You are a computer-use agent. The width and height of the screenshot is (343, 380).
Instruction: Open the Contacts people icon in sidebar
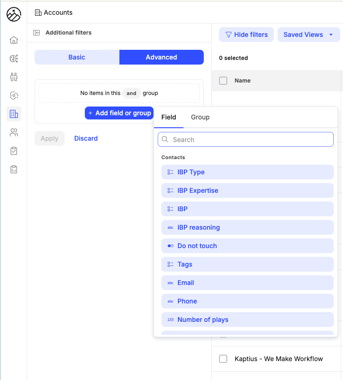14,133
